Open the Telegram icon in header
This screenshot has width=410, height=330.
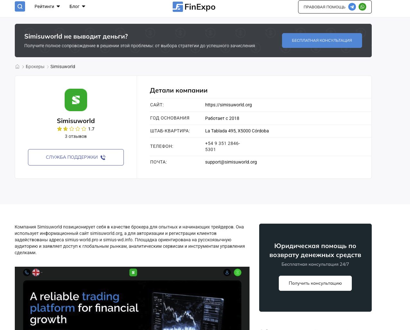tap(352, 7)
